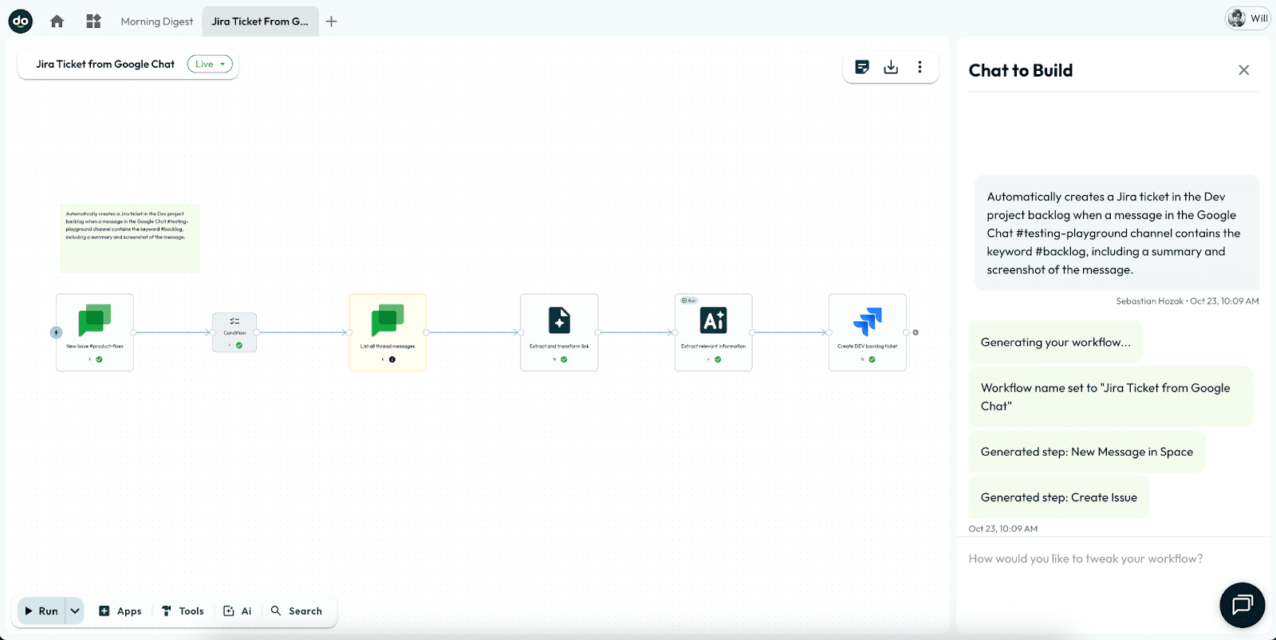Expand the Run options arrow
This screenshot has height=640, width=1276.
[x=75, y=611]
